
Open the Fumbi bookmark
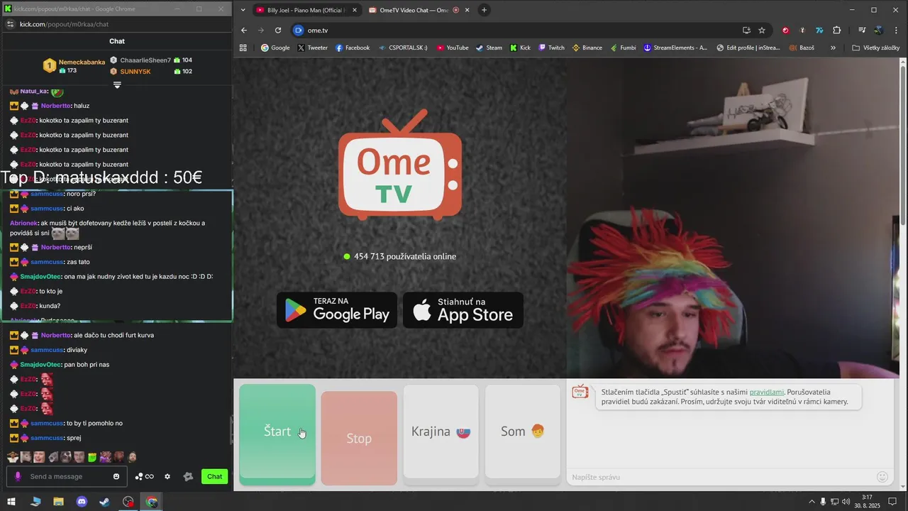(x=622, y=48)
